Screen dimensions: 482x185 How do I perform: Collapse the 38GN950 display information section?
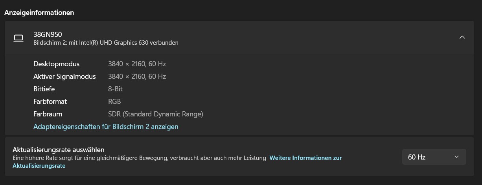click(x=462, y=38)
